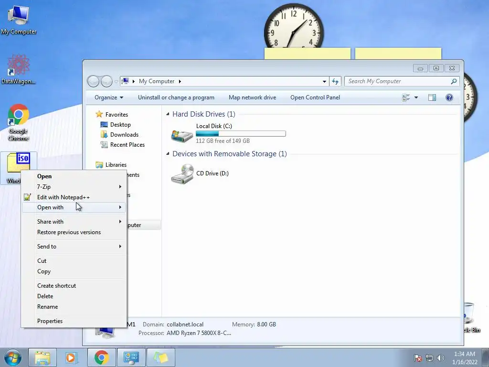Launch Windows Media Player from taskbar

[72, 357]
